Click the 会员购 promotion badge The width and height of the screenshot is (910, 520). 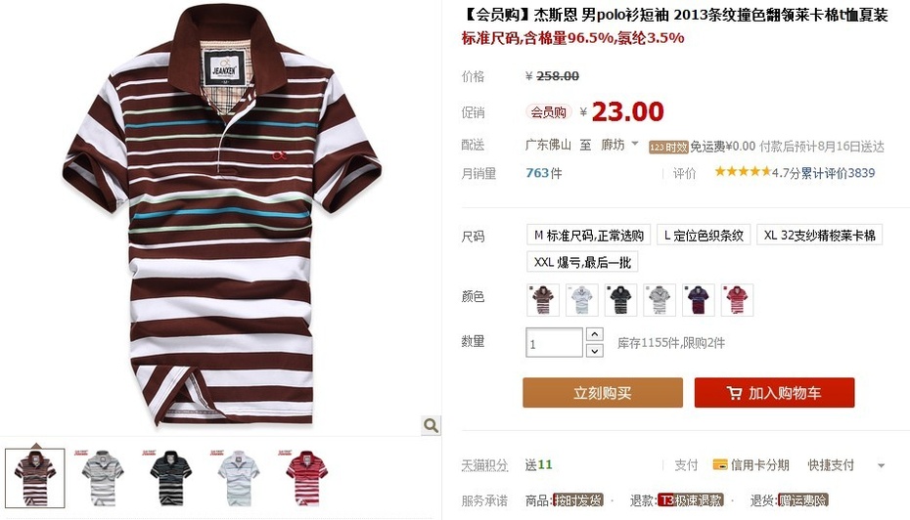coord(548,111)
